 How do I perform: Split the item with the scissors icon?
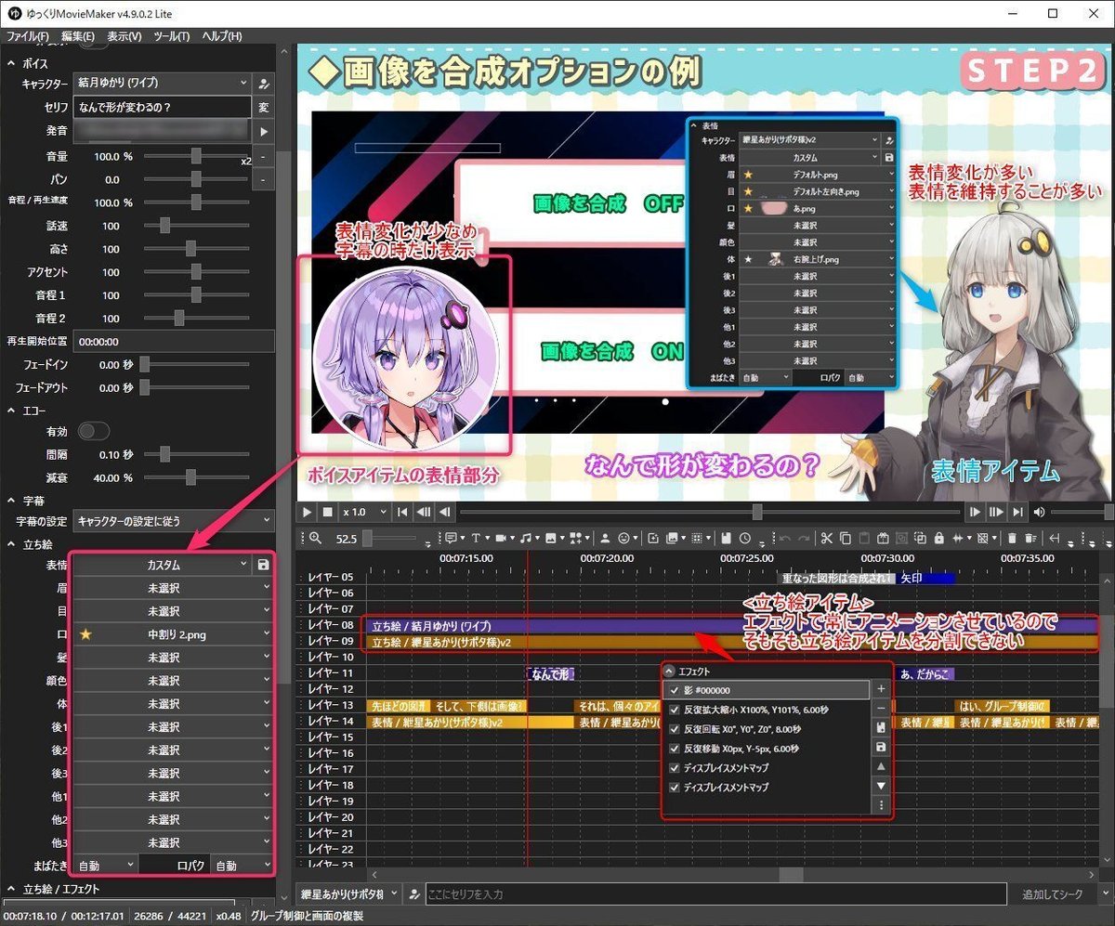825,538
